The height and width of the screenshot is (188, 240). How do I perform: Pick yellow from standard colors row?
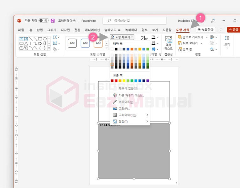[x=124, y=81]
